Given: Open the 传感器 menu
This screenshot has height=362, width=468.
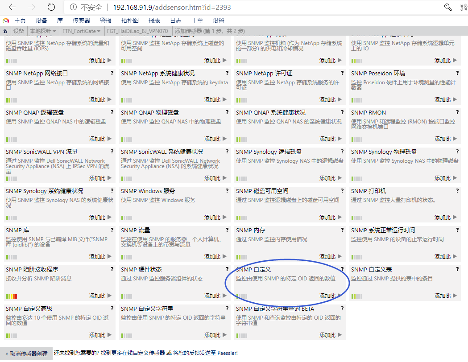Looking at the screenshot, I should point(81,21).
